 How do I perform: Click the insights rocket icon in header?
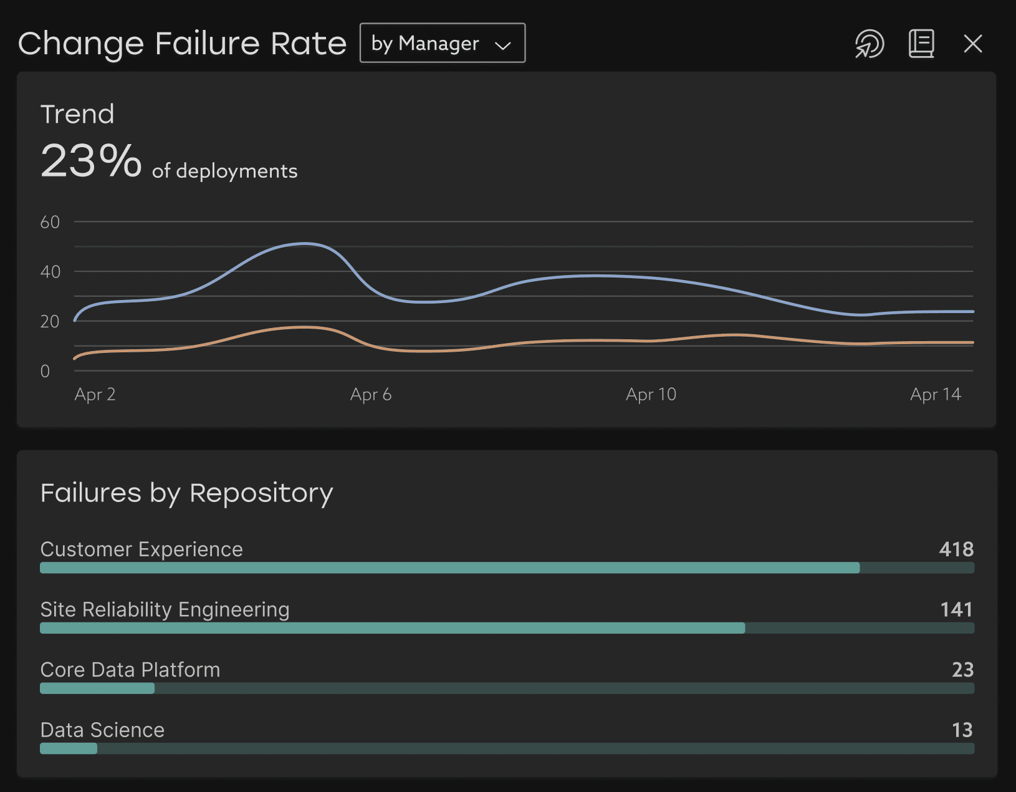point(869,44)
